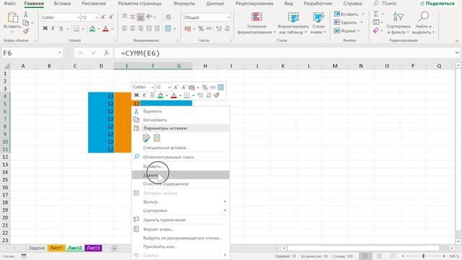Image resolution: width=462 pixels, height=260 pixels.
Task: Expand the formula bar with its chevron
Action: [x=457, y=53]
